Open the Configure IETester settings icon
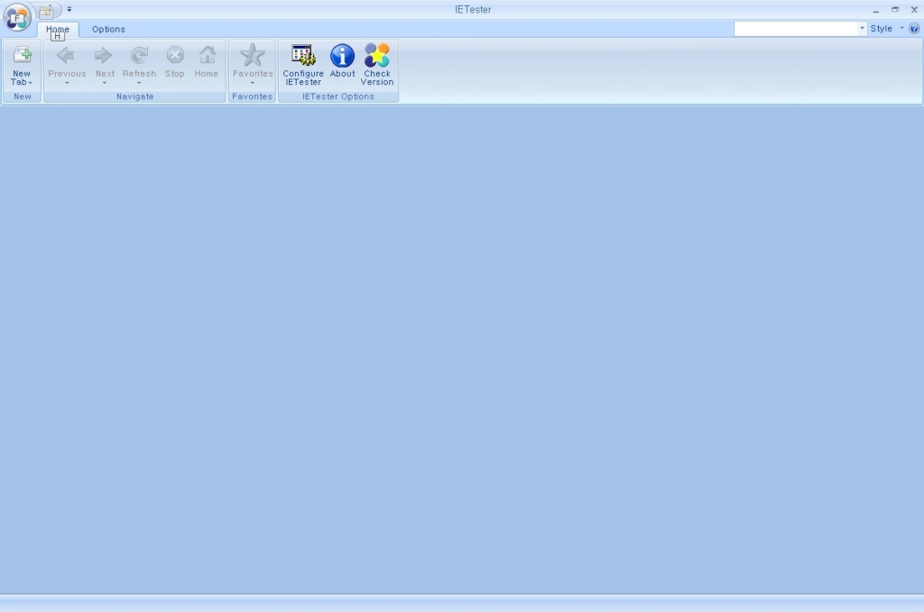Image resolution: width=924 pixels, height=612 pixels. tap(303, 55)
